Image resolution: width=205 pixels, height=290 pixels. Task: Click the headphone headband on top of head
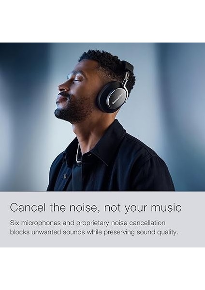pos(128,66)
